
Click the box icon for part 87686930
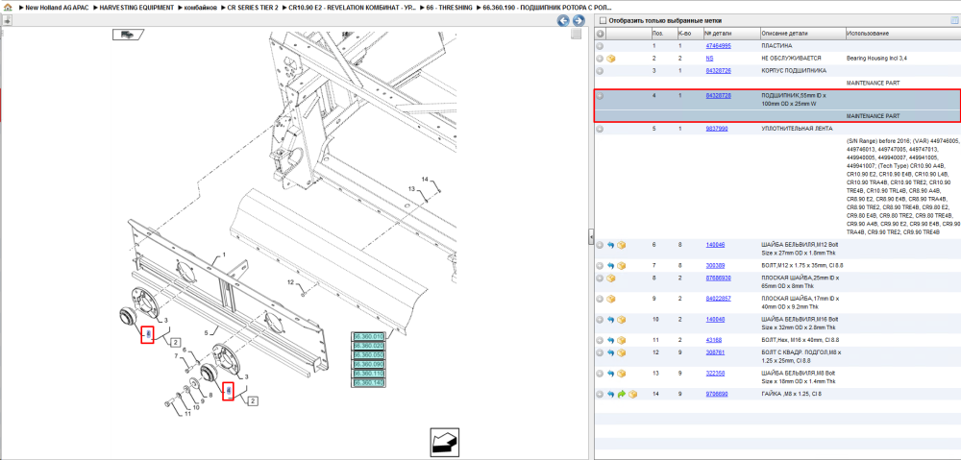click(x=611, y=278)
